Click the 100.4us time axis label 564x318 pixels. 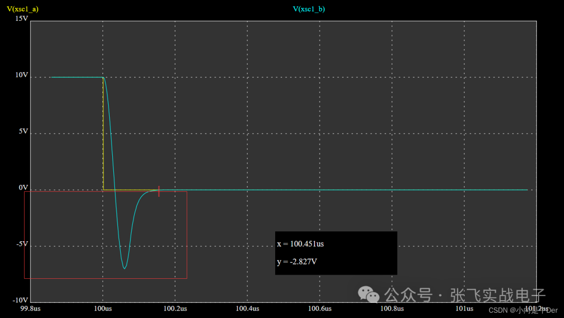248,309
